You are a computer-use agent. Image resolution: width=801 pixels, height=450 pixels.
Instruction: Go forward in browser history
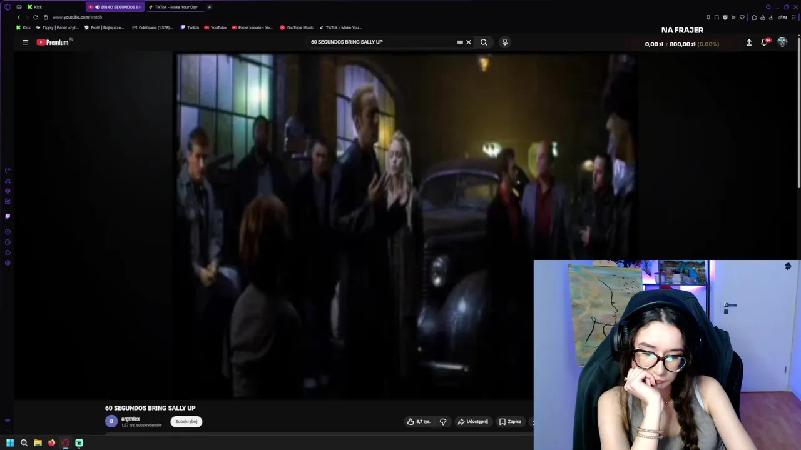[27, 17]
